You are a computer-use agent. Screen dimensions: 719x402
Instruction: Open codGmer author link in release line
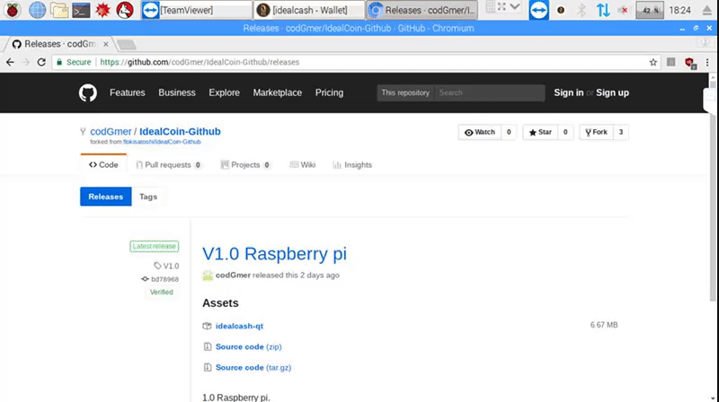[x=233, y=275]
